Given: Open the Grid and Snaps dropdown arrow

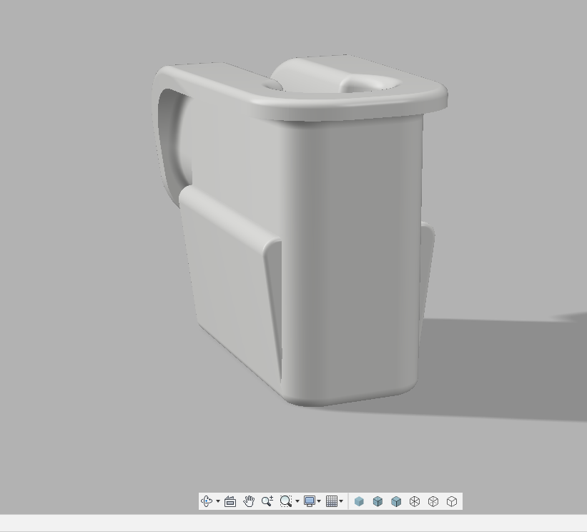Looking at the screenshot, I should point(341,501).
